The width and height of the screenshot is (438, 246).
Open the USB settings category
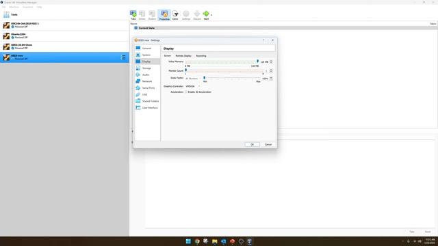(147, 94)
